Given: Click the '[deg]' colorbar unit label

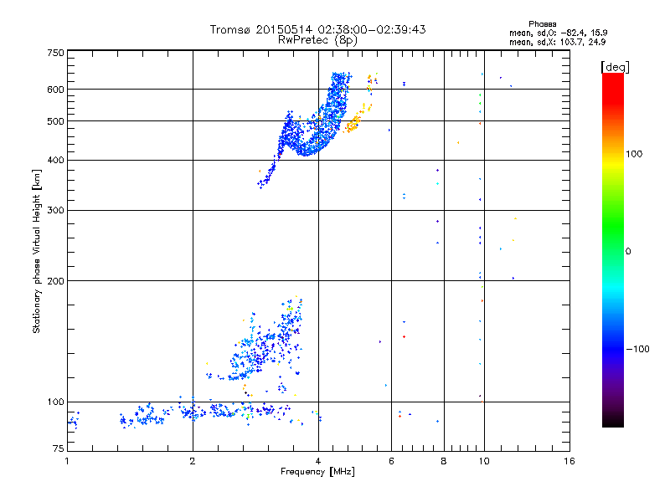Looking at the screenshot, I should pyautogui.click(x=615, y=67).
